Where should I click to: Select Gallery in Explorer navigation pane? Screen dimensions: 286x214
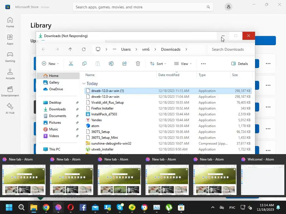tap(58, 82)
